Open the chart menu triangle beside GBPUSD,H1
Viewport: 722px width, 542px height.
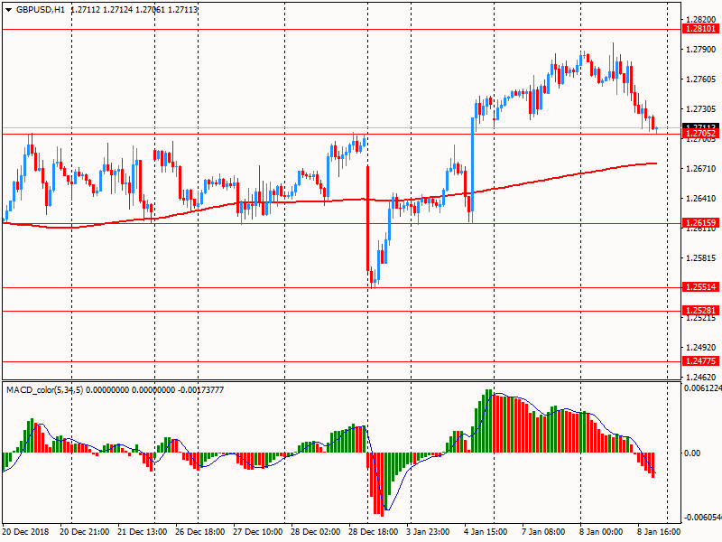click(8, 10)
